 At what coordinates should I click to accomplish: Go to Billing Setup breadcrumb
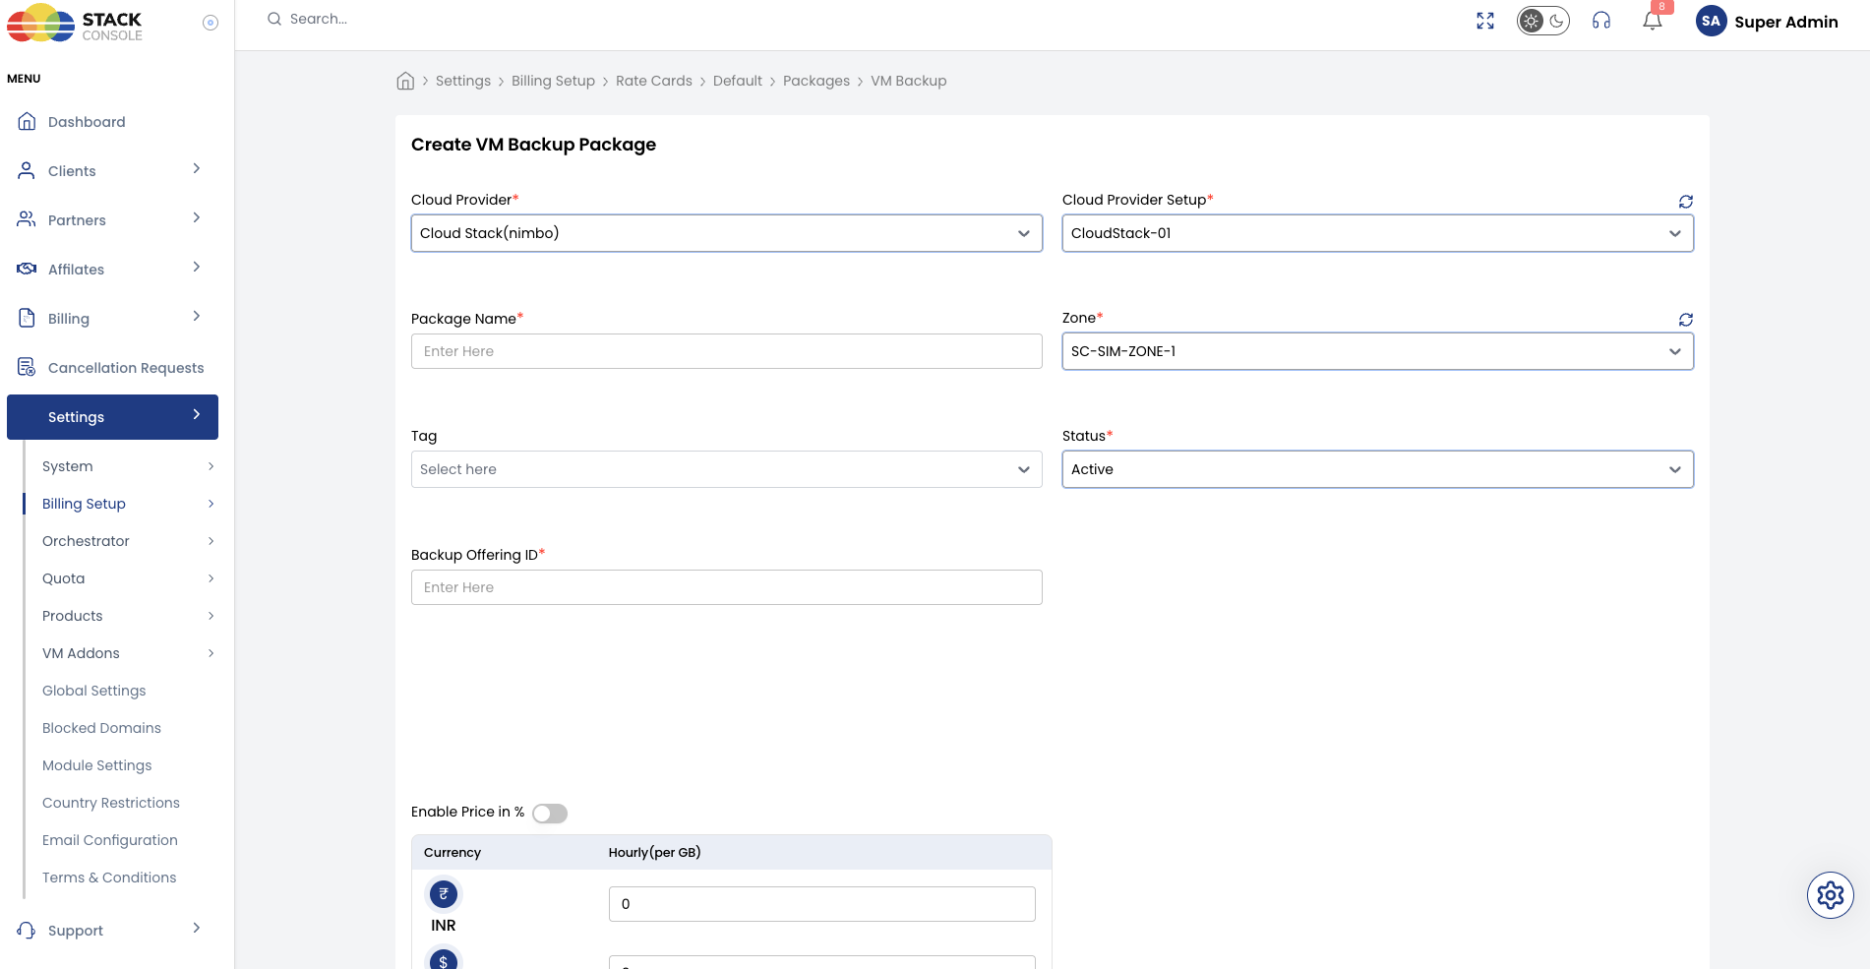click(553, 81)
